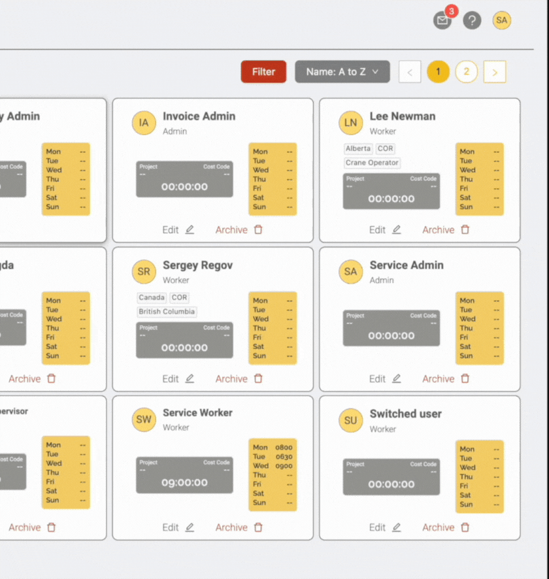This screenshot has width=549, height=579.
Task: Click the trash icon on Service Admin card
Action: [x=465, y=378]
